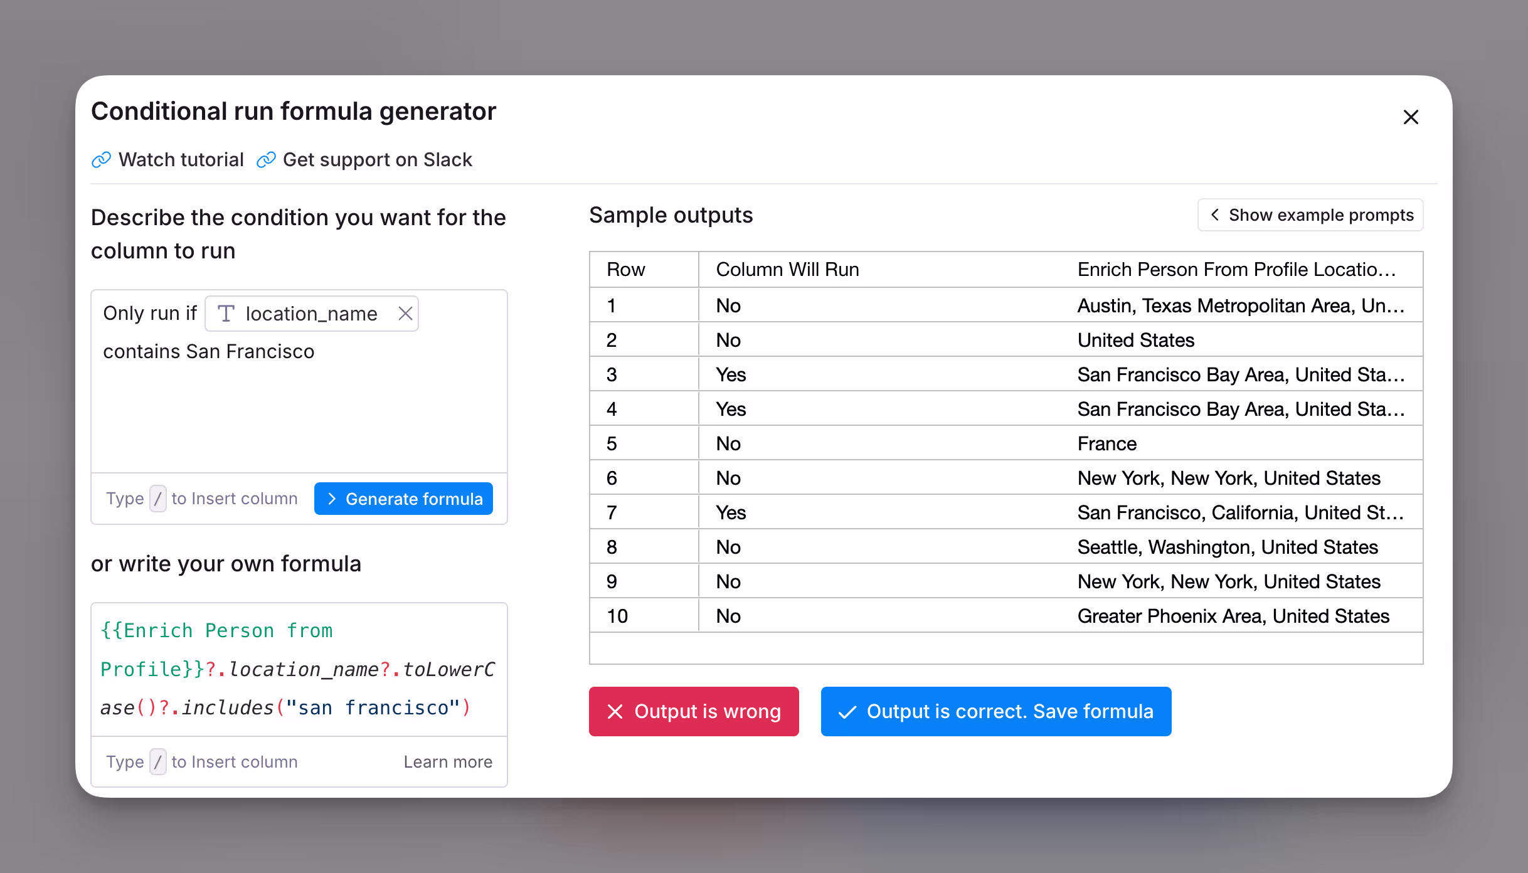Remove the location_name column chip

pyautogui.click(x=405, y=314)
